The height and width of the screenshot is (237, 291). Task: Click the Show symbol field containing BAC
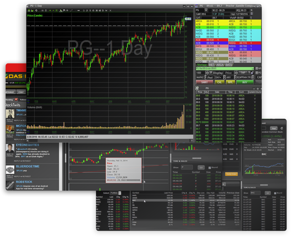point(255,193)
